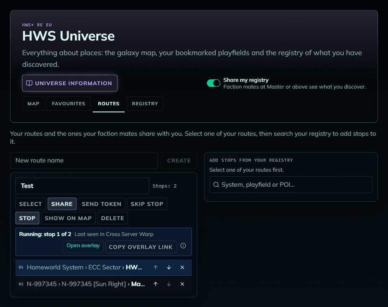
Task: Edit the Test route name field
Action: tap(82, 186)
